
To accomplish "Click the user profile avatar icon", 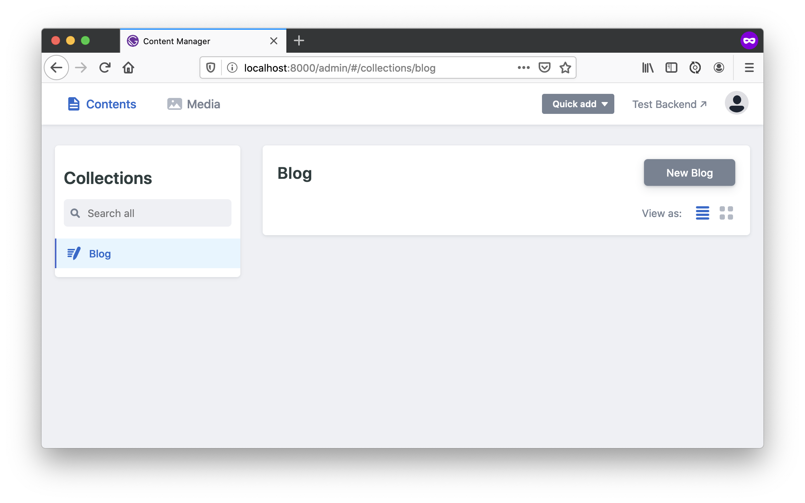I will (737, 104).
